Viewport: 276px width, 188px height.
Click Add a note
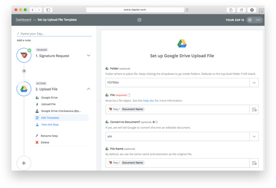pos(24,40)
